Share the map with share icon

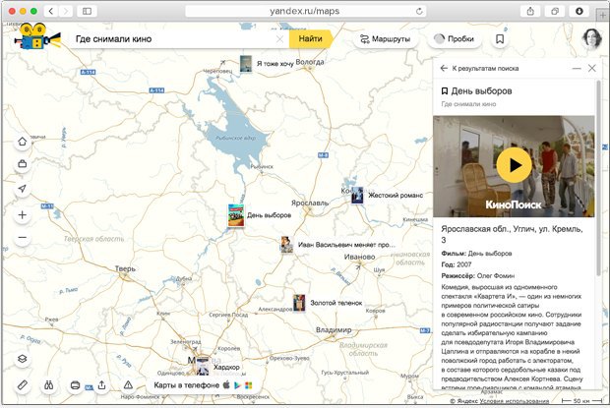click(101, 385)
